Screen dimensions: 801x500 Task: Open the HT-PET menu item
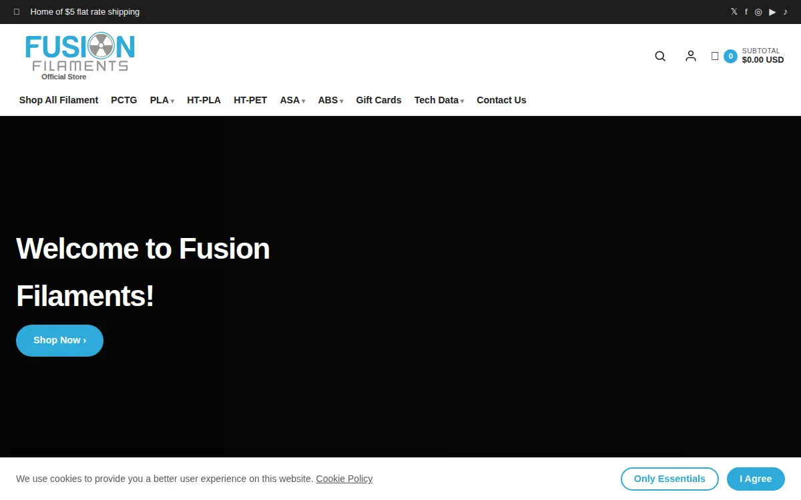[x=250, y=100]
